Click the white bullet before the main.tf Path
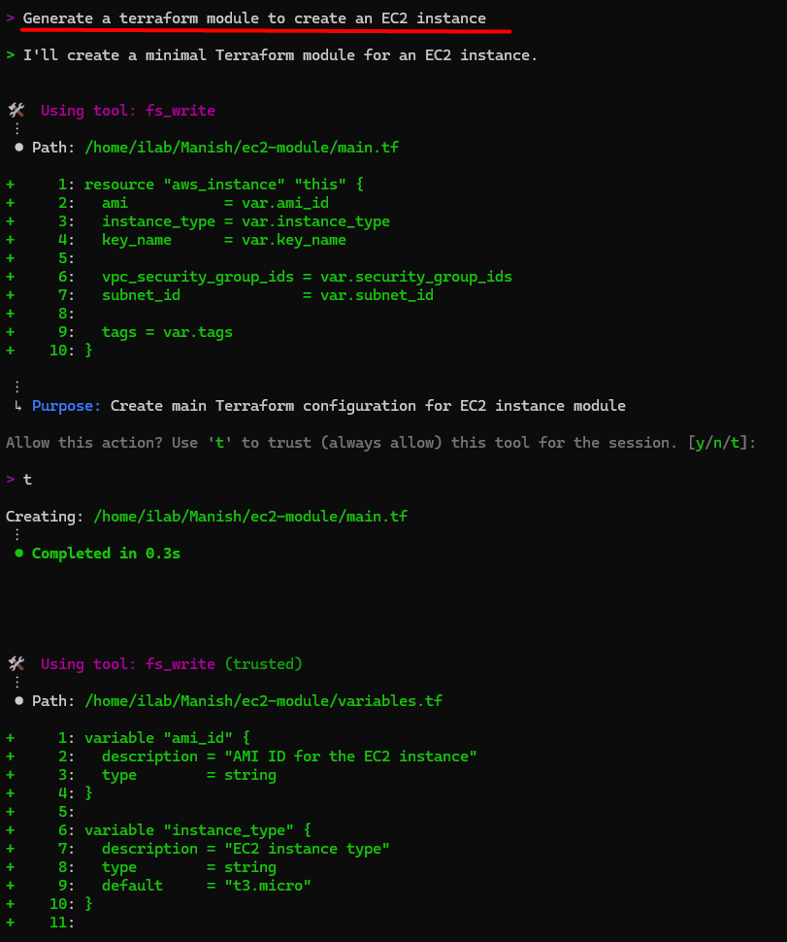 pos(18,148)
